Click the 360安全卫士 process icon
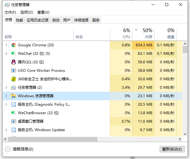The height and width of the screenshot is (159, 190). [13, 79]
